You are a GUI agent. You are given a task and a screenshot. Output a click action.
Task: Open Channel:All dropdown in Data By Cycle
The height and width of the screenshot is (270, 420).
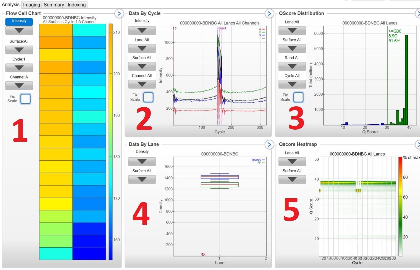click(142, 84)
